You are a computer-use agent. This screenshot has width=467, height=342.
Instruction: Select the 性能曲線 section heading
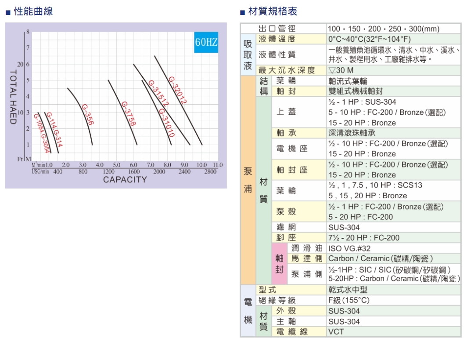point(33,12)
